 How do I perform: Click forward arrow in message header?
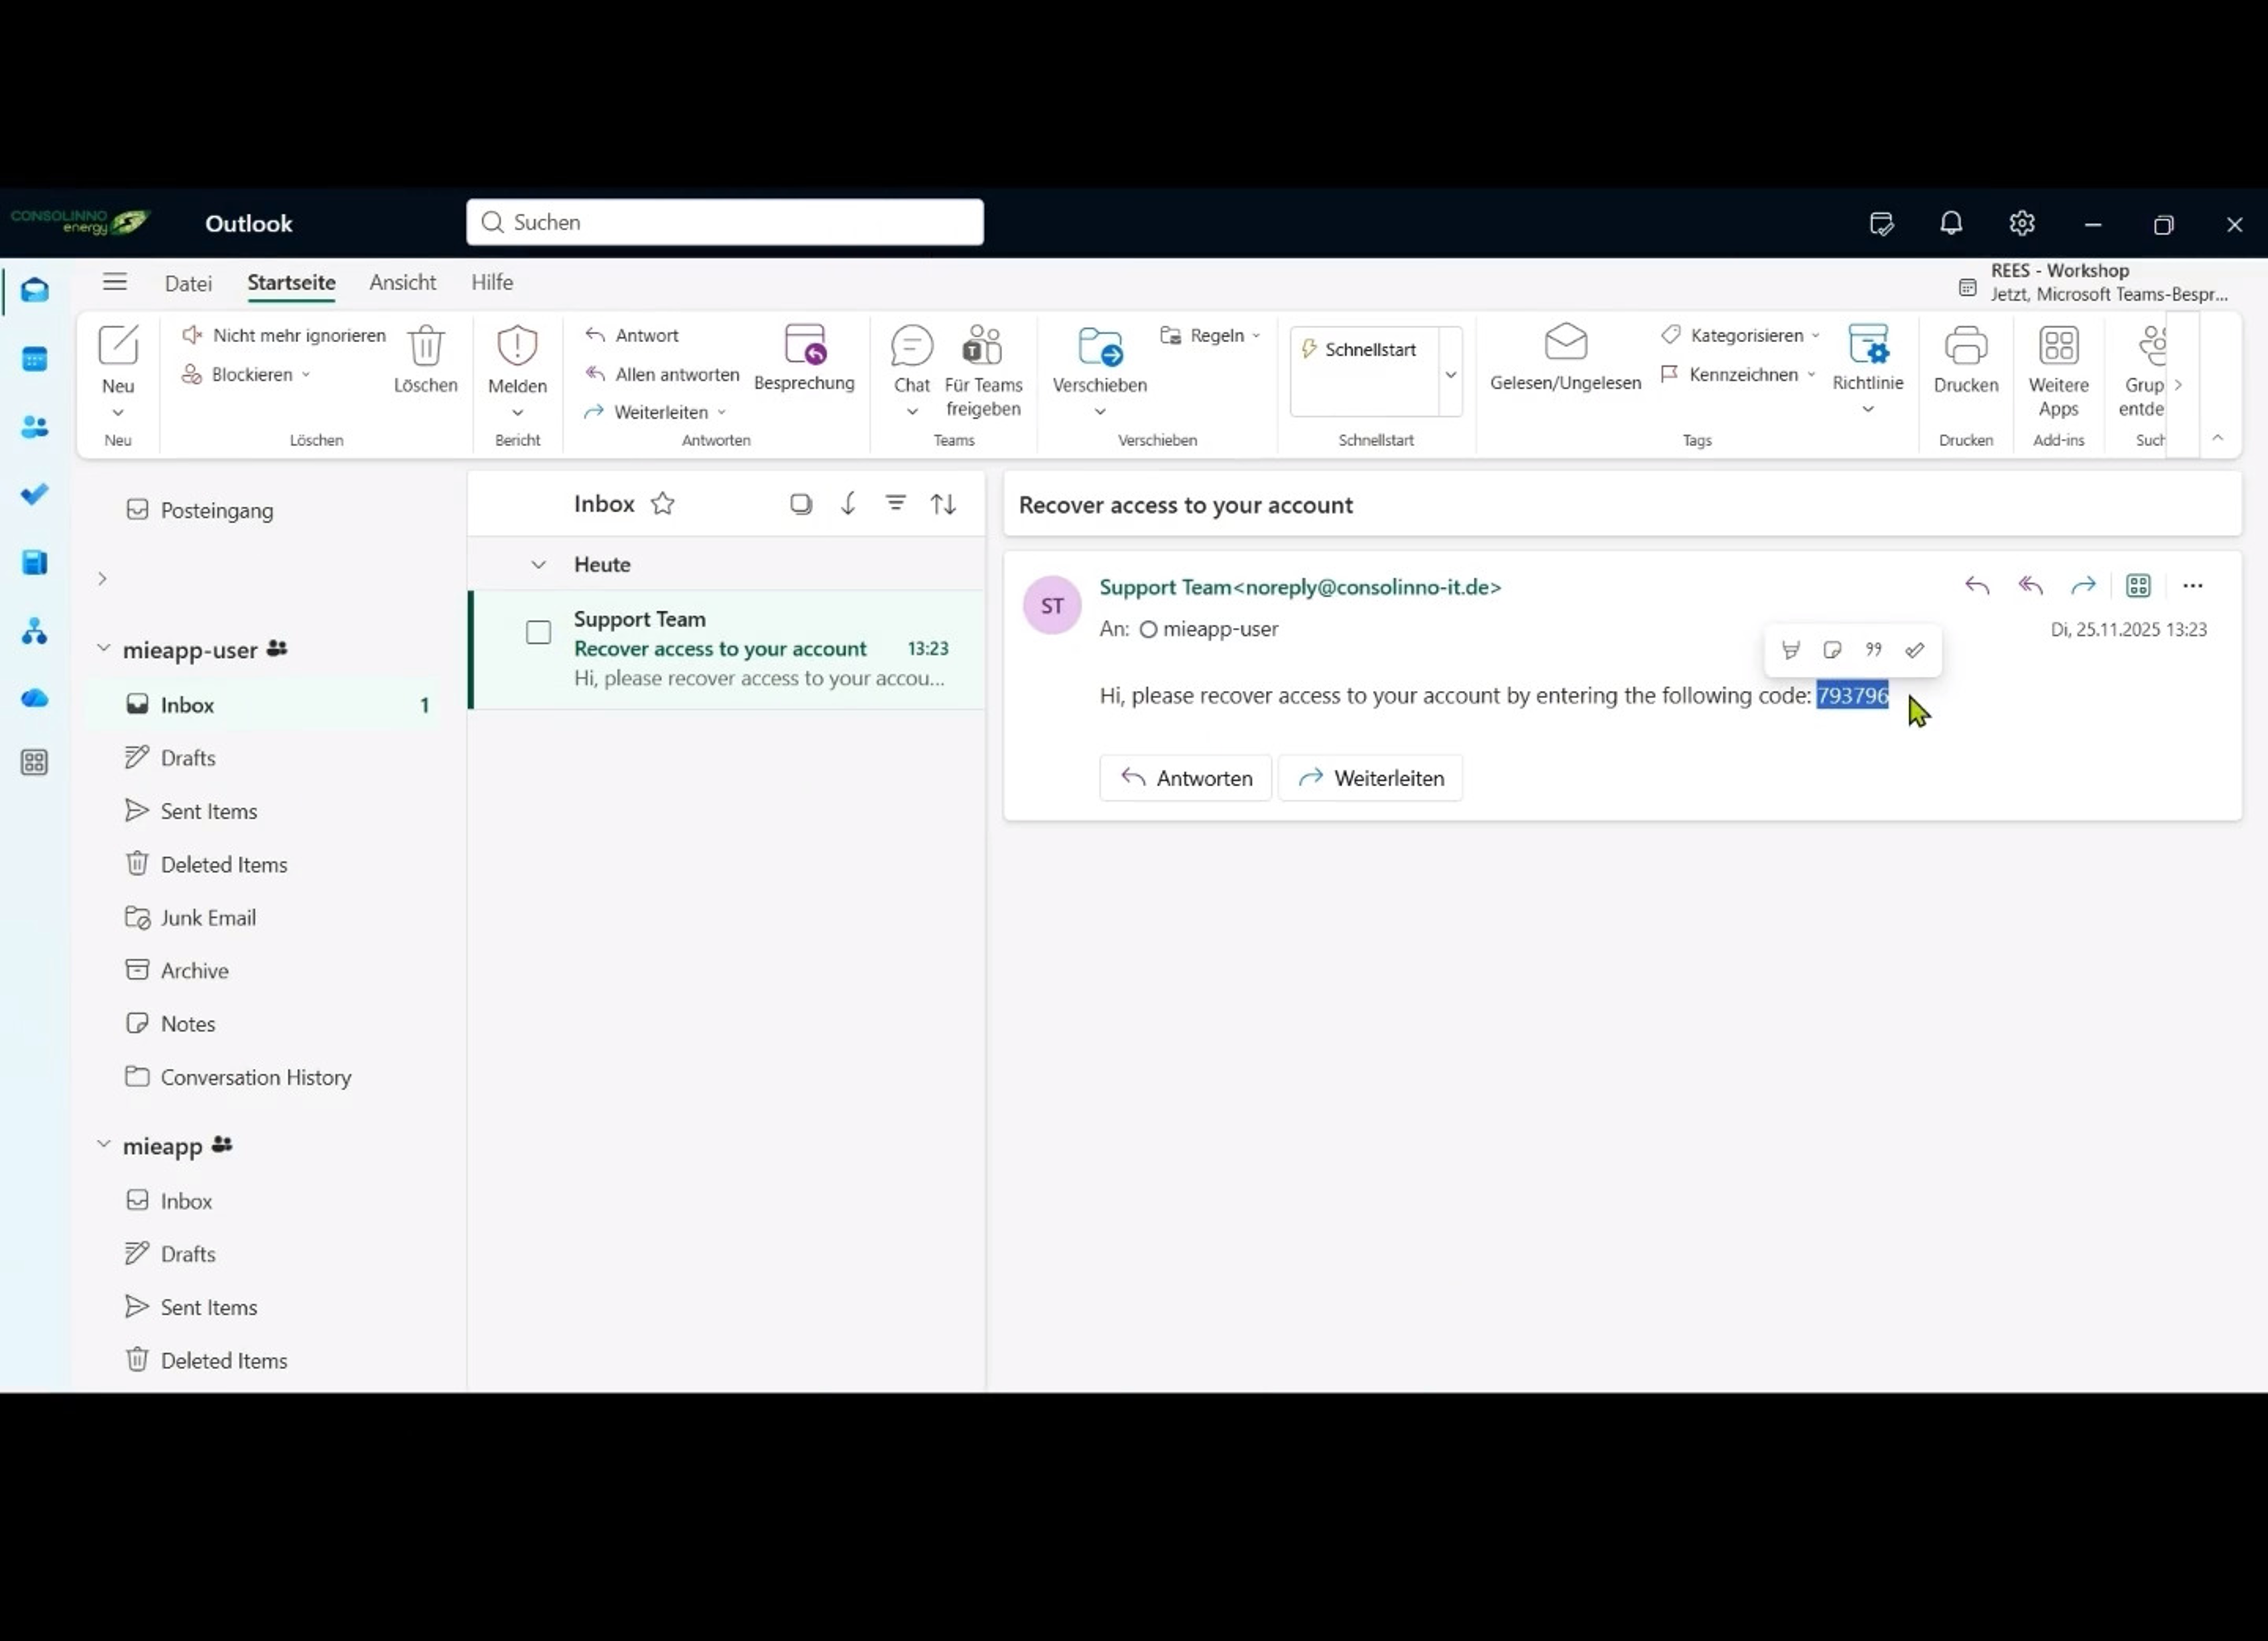(x=2083, y=585)
